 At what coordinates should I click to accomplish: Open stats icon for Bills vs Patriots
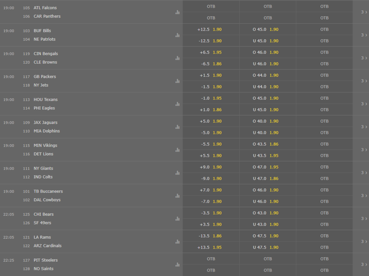(x=177, y=35)
